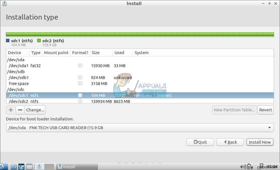The height and width of the screenshot is (170, 280).
Task: Select the /dev/sda1 fat32 partition row
Action: pos(140,65)
